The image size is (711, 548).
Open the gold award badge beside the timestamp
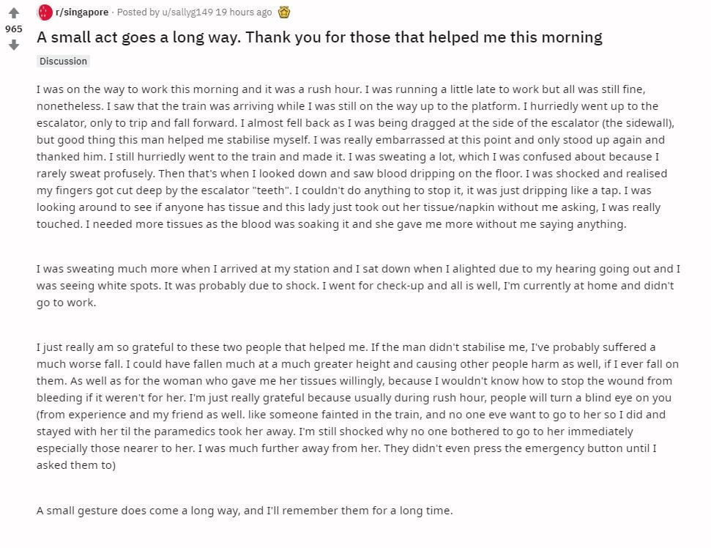coord(284,12)
